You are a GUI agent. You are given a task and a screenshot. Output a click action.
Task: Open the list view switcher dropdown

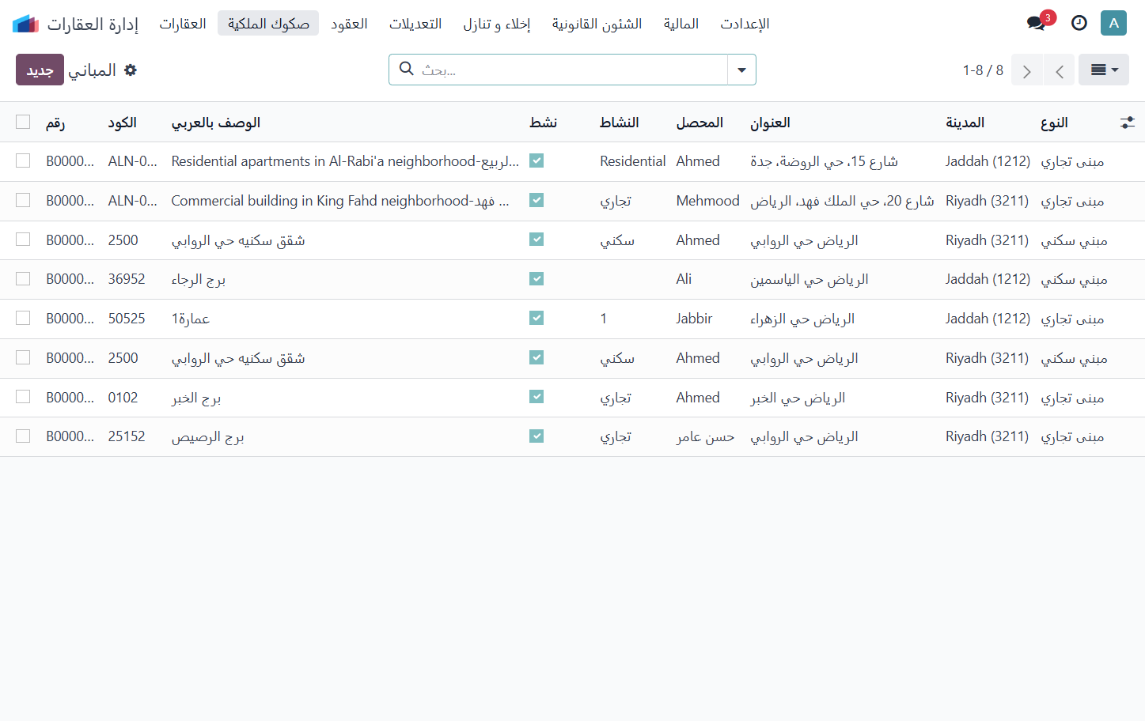point(1104,70)
